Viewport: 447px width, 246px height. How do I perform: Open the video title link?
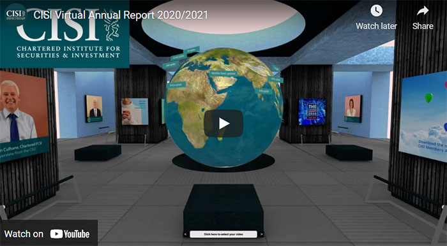coord(121,15)
